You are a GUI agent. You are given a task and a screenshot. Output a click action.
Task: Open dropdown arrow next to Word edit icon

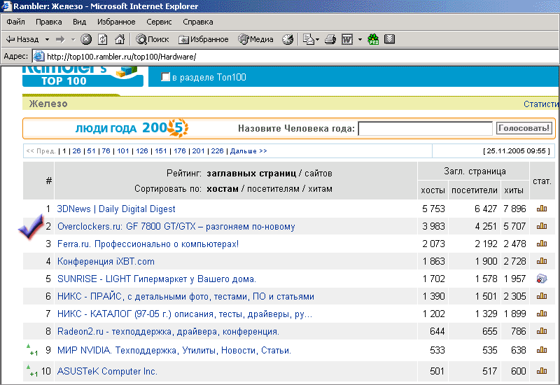(x=360, y=40)
